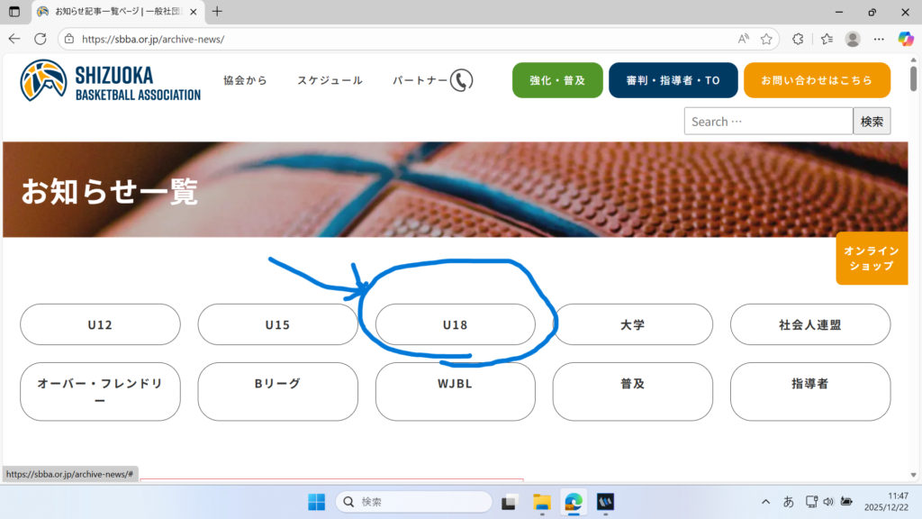Click the orange お問い合わせはこちら button

pos(817,80)
